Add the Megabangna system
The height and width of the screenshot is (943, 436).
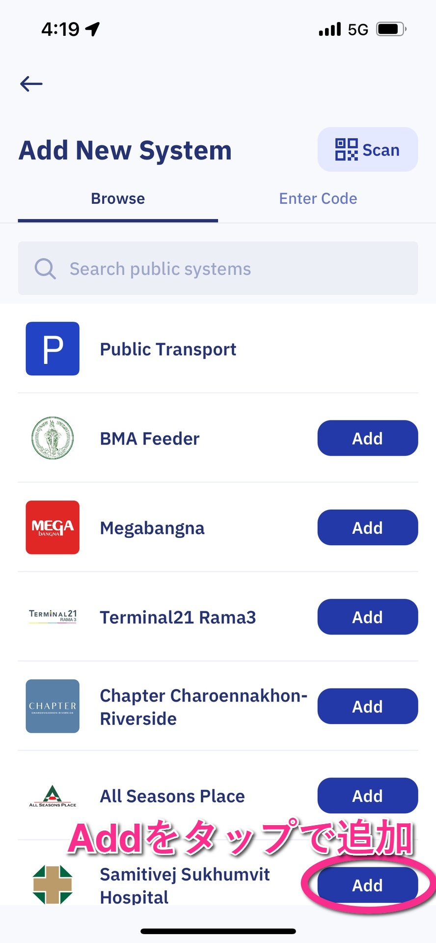point(368,527)
